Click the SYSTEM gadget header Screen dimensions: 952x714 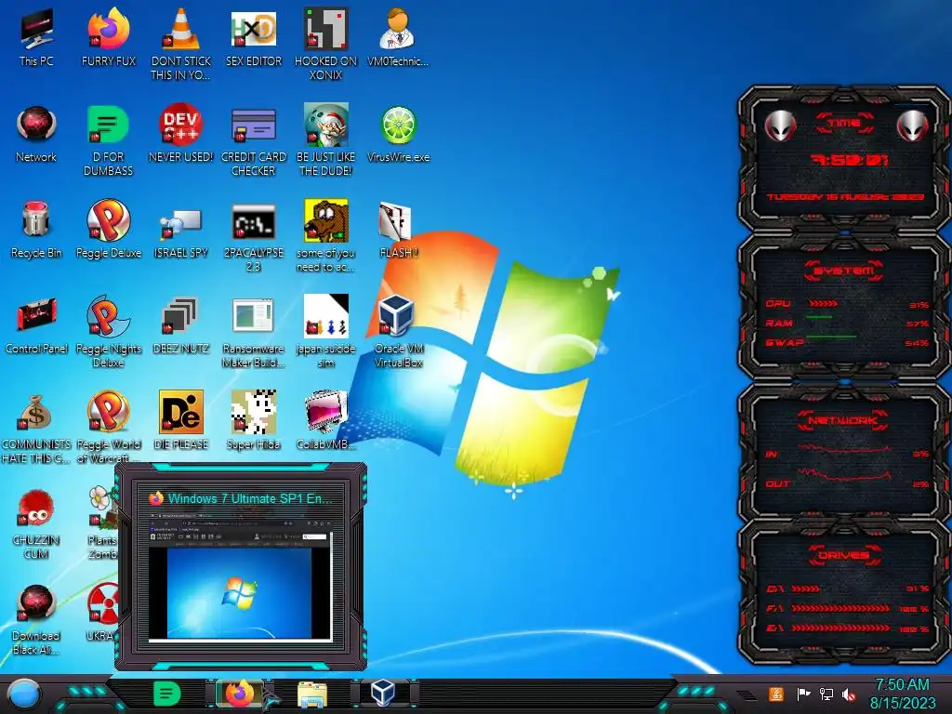[844, 271]
